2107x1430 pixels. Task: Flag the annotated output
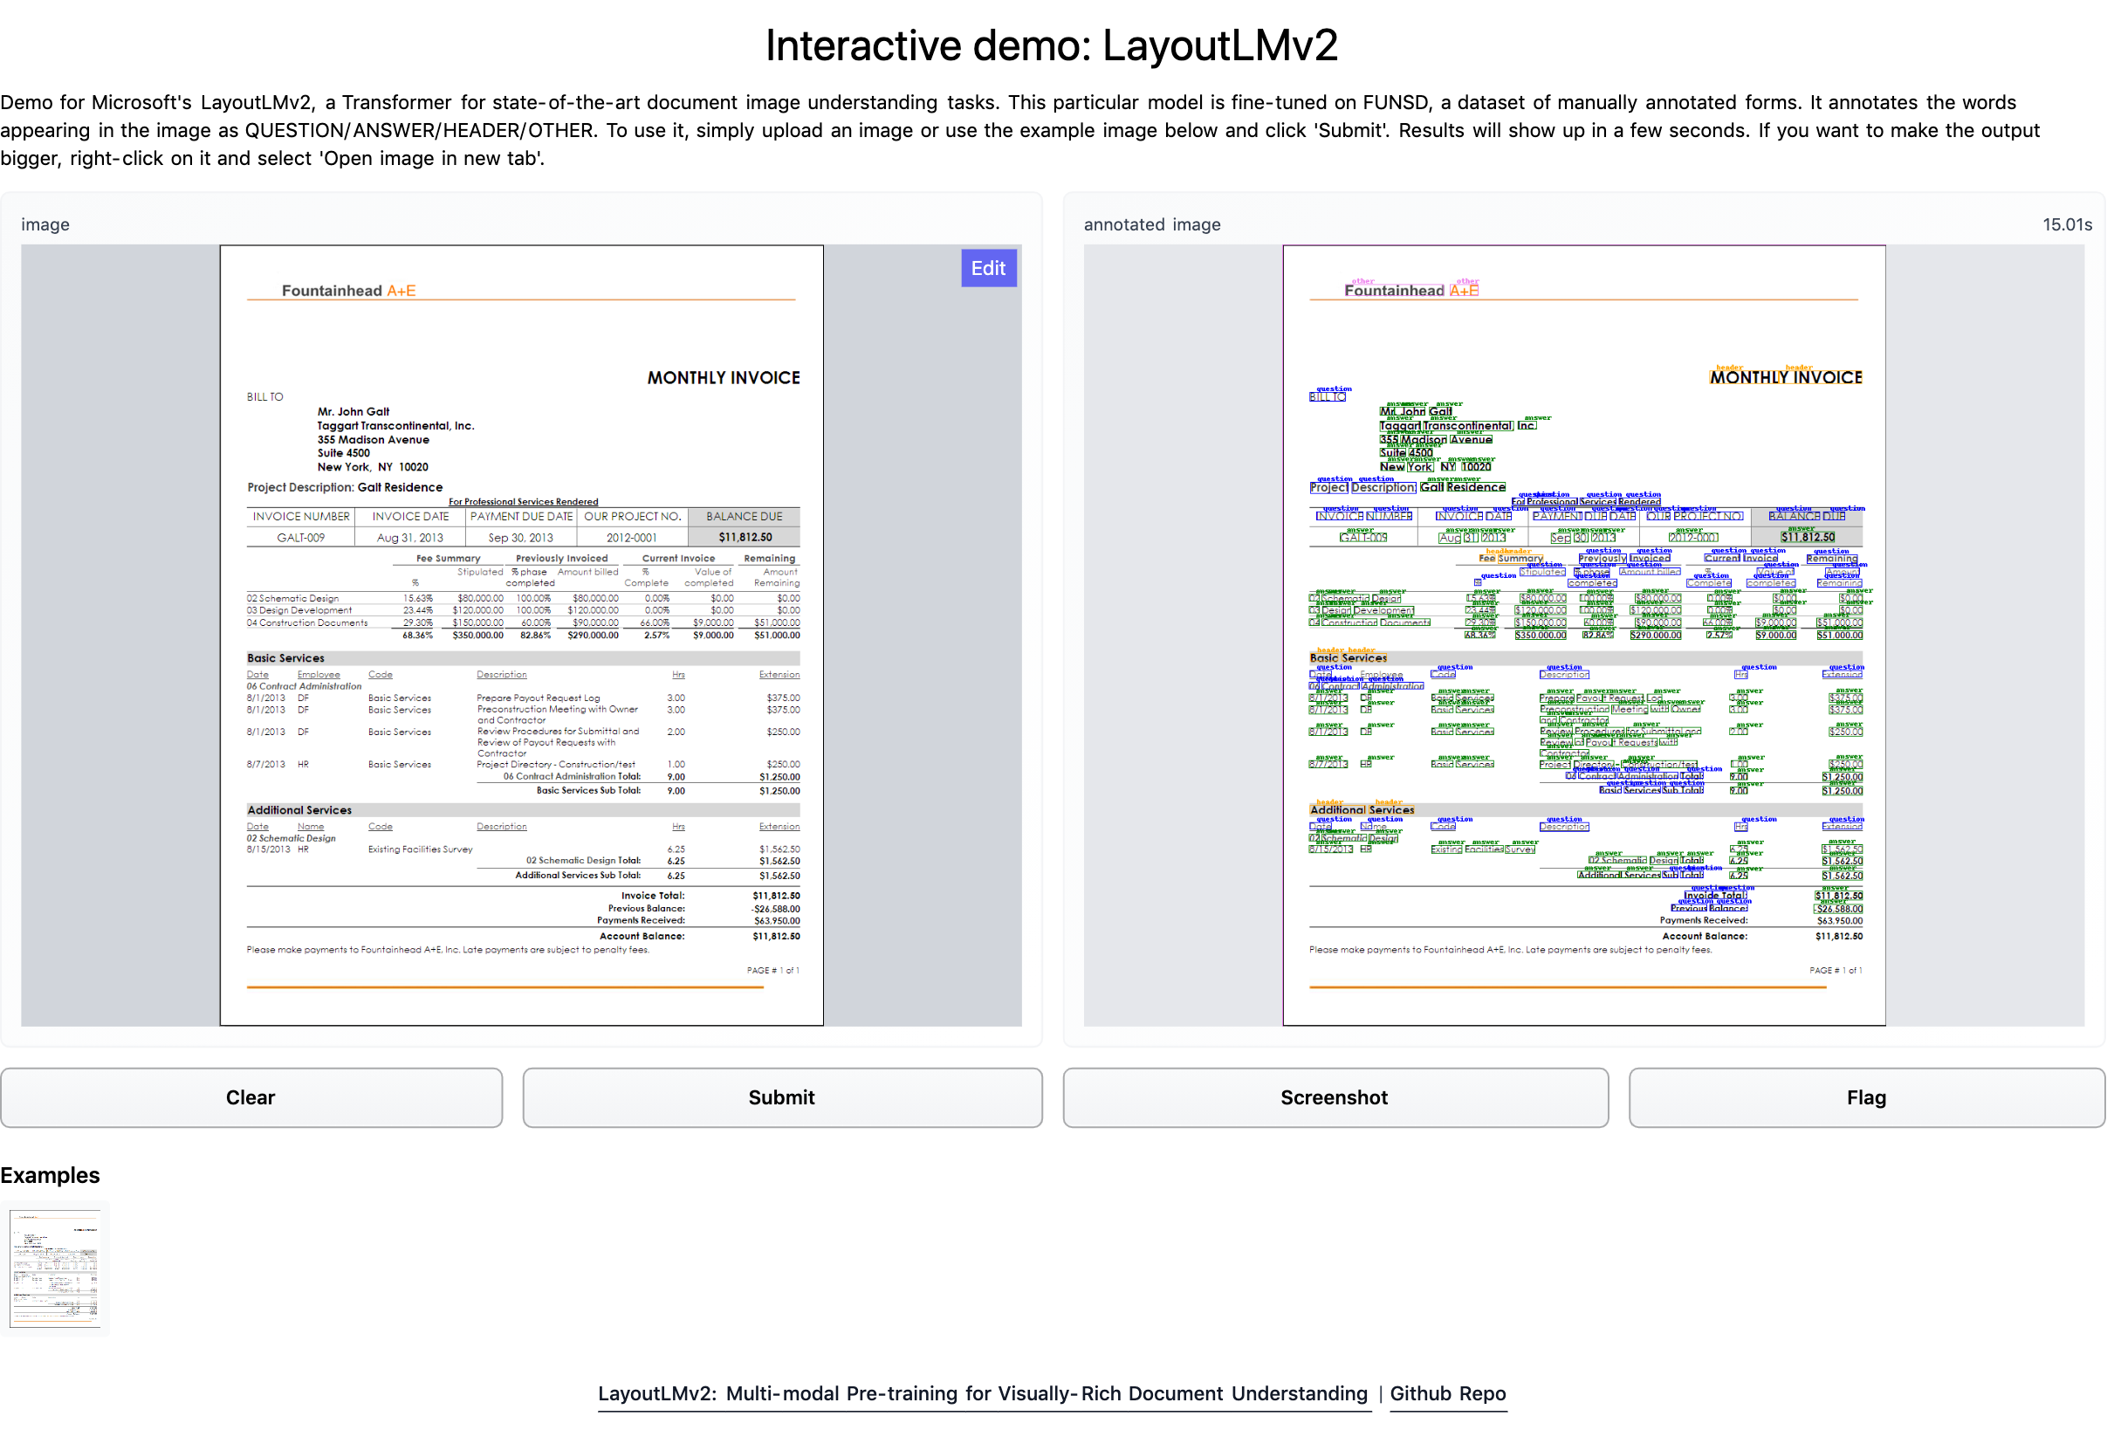[x=1866, y=1097]
